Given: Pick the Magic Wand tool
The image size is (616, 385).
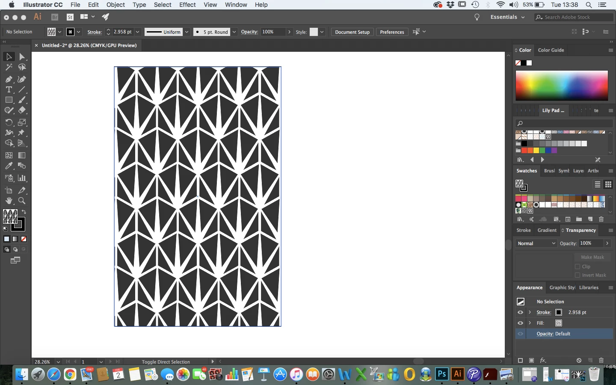Looking at the screenshot, I should click(x=9, y=67).
